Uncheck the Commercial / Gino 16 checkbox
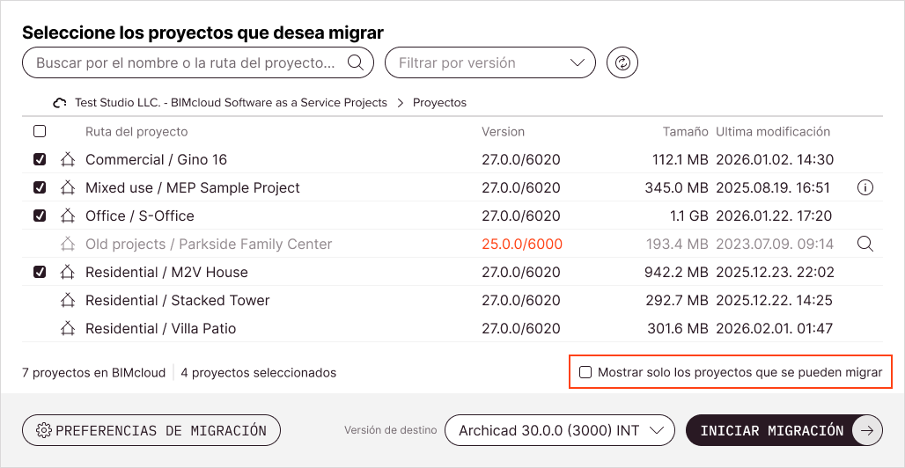The width and height of the screenshot is (905, 468). [40, 159]
